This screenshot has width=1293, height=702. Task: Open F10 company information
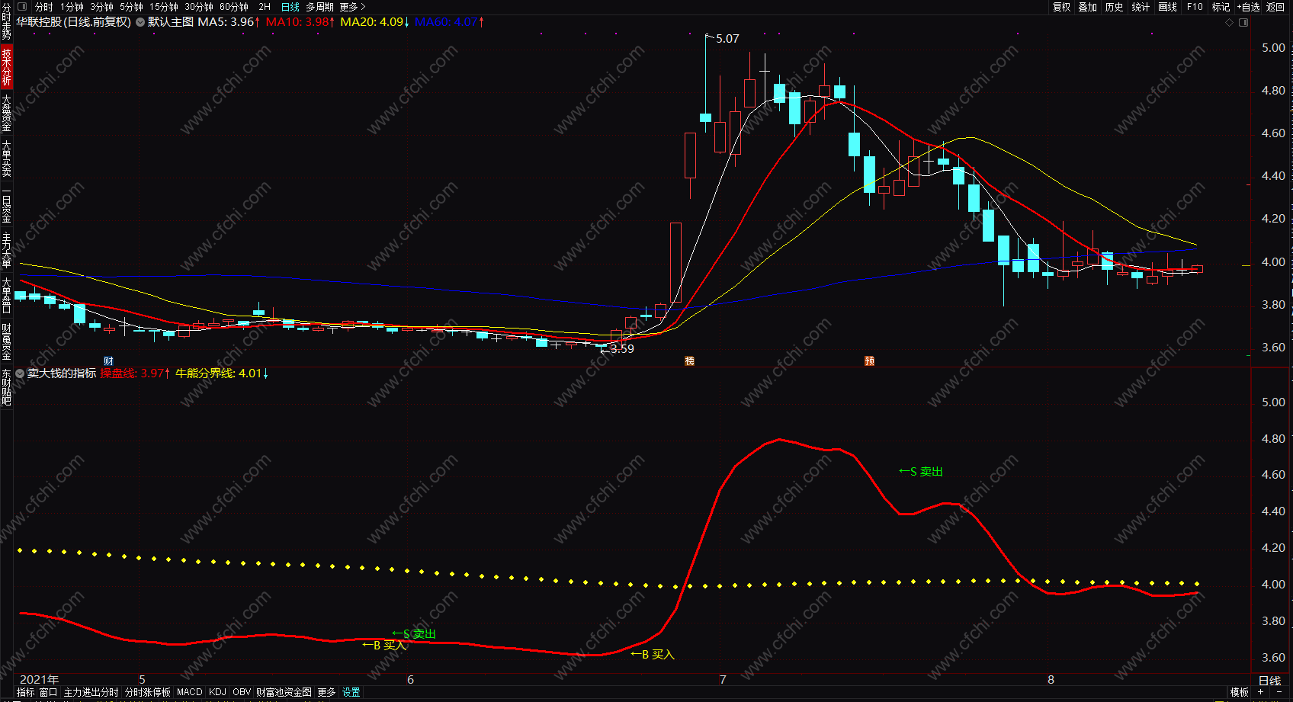click(x=1195, y=7)
